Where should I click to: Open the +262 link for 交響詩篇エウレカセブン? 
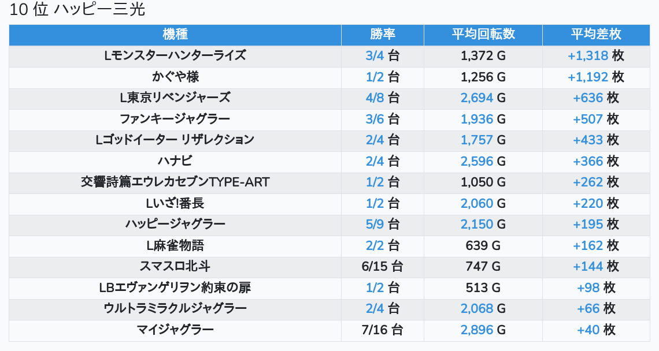pos(587,182)
